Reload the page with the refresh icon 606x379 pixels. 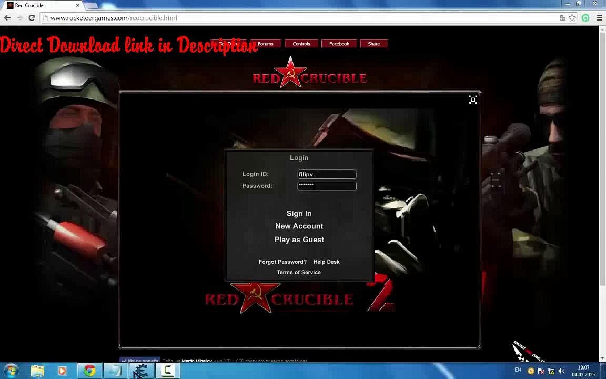tap(32, 18)
